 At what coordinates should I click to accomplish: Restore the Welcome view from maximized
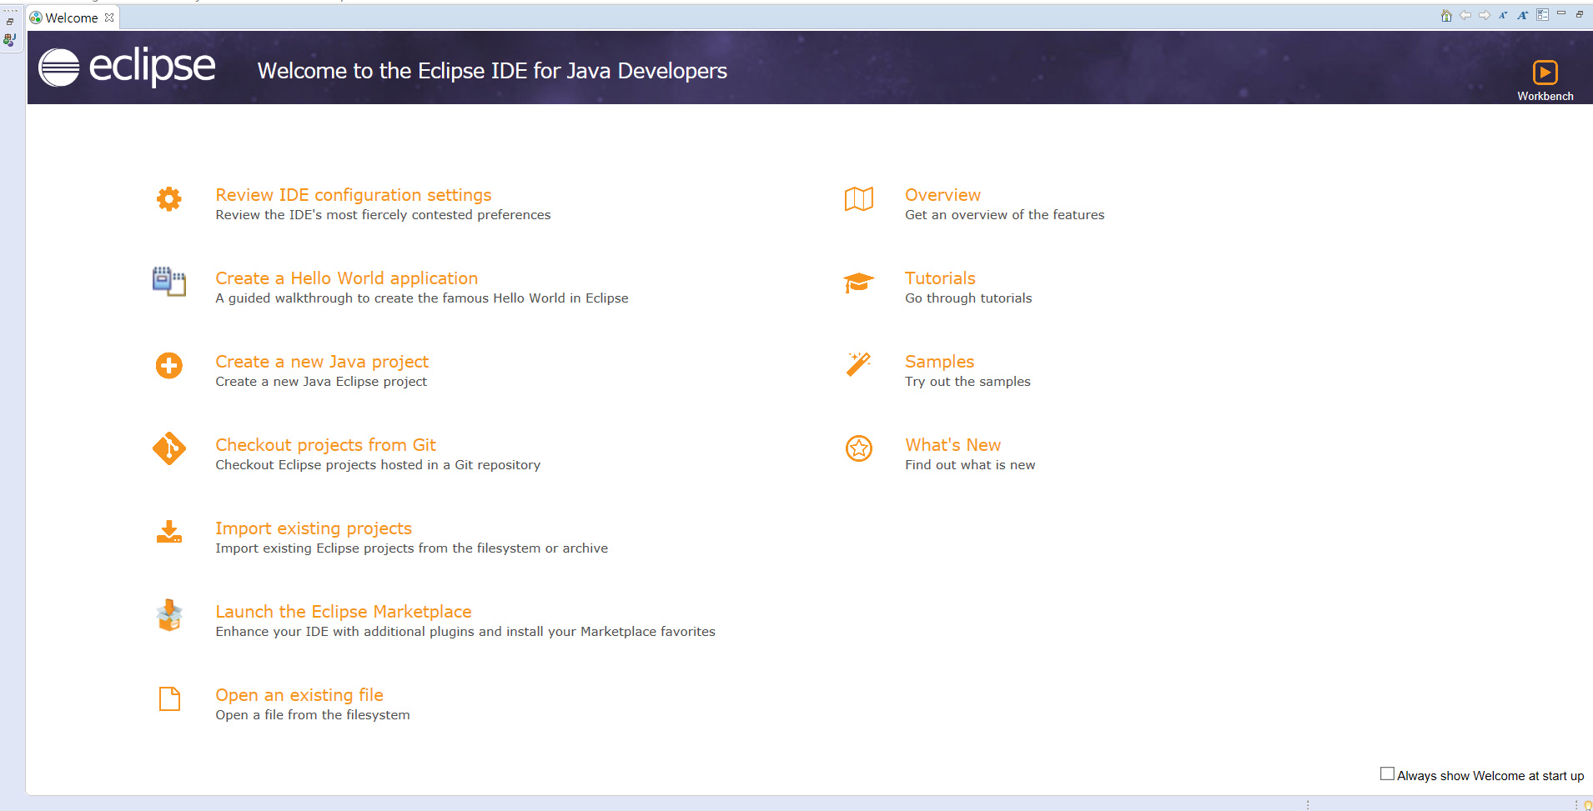click(x=1580, y=14)
